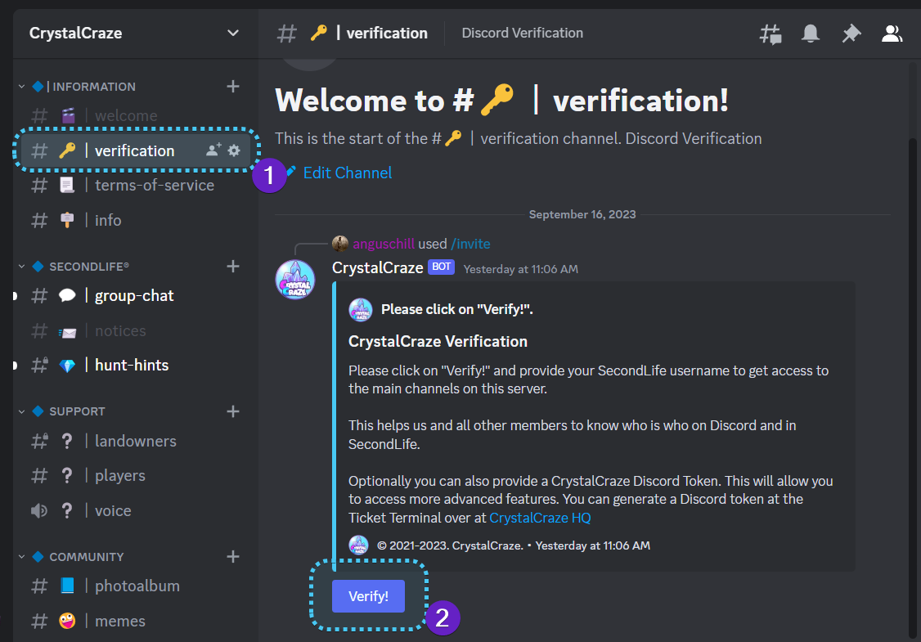The width and height of the screenshot is (921, 642).
Task: Click the Edit Channel link
Action: [x=348, y=173]
